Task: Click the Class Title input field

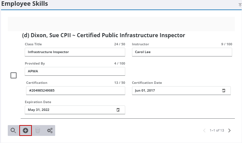Action: tap(74, 52)
